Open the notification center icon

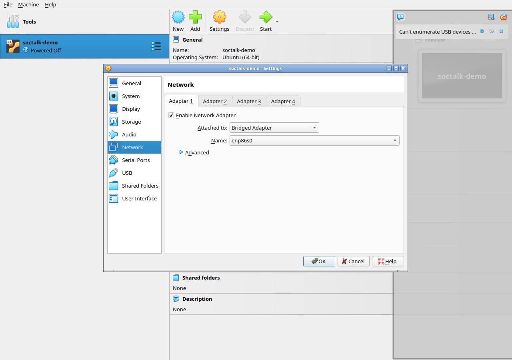pos(400,17)
